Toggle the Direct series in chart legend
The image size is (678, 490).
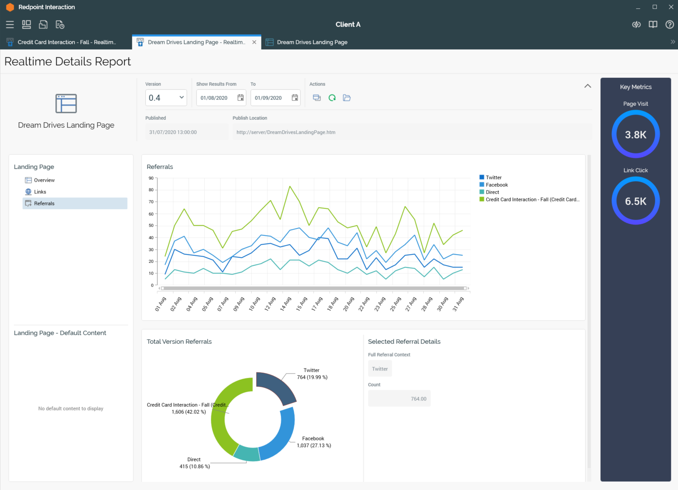coord(492,192)
